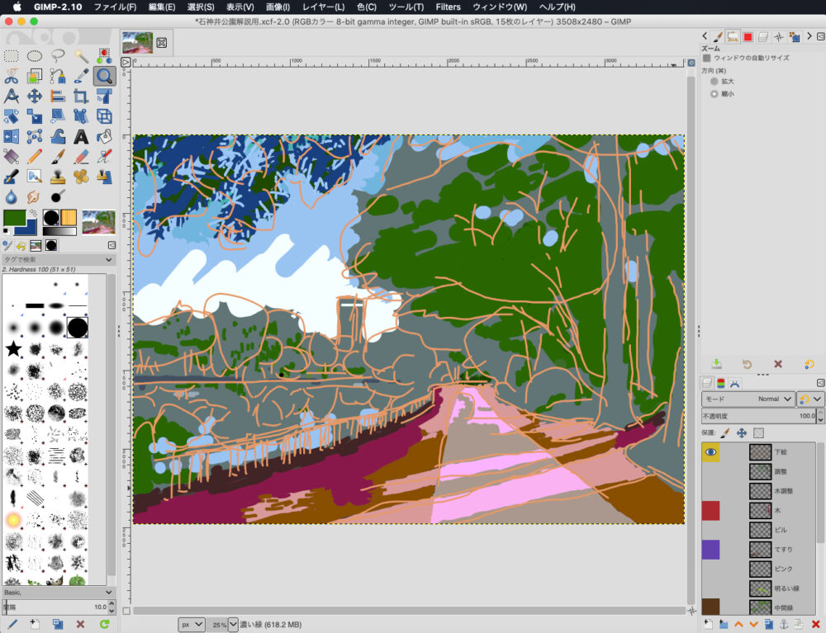Open the 25% zoom level dropdown
The height and width of the screenshot is (633, 826).
[x=232, y=624]
